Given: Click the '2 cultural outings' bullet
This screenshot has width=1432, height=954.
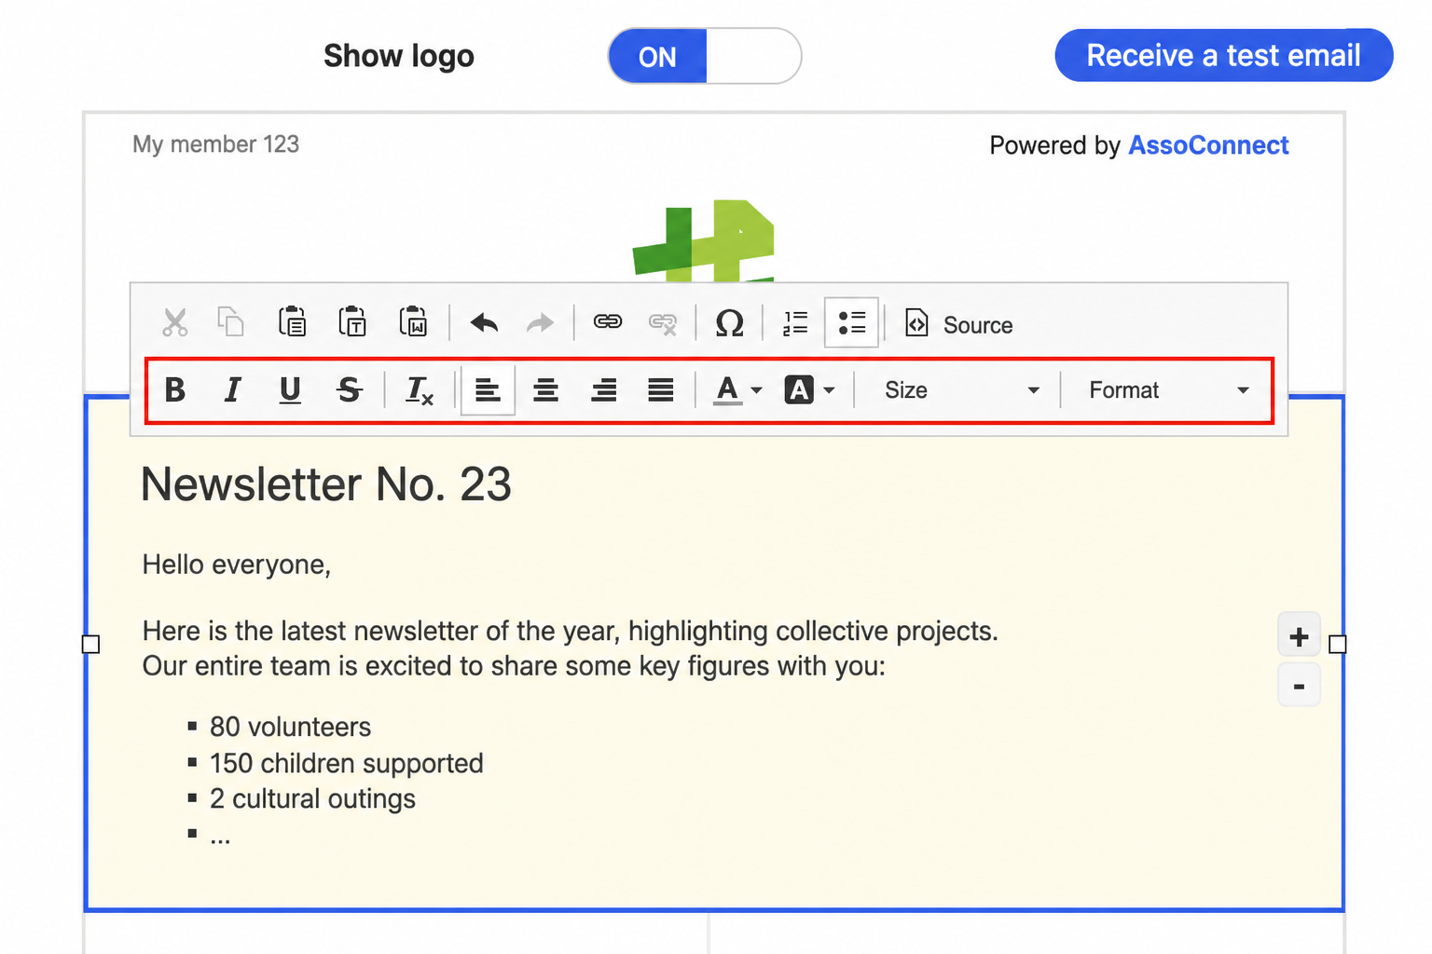Looking at the screenshot, I should pos(312,798).
